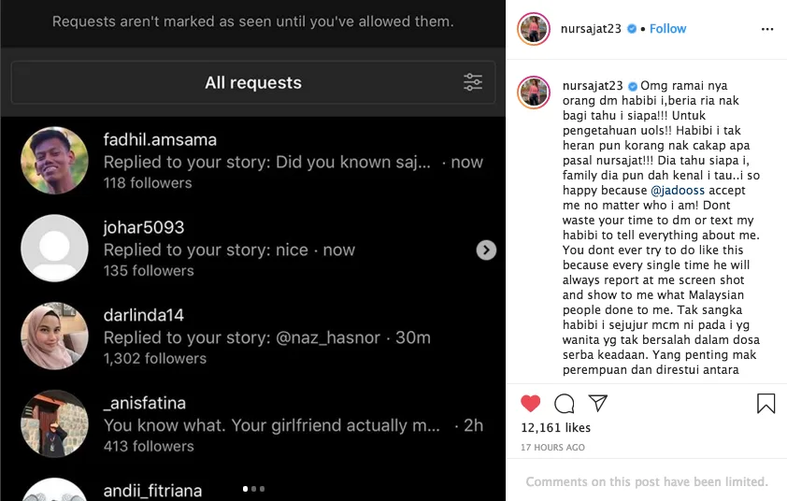Open the three-dot more options menu
This screenshot has height=501, width=787.
[767, 29]
